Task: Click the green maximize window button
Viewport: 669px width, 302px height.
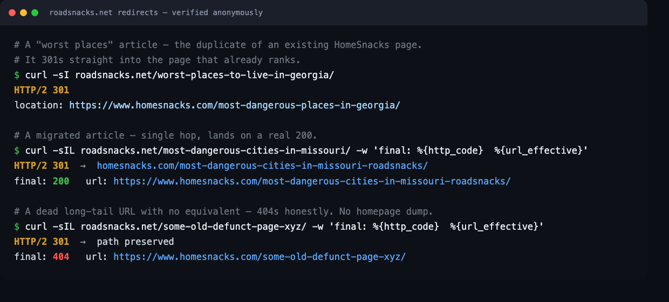Action: coord(35,12)
